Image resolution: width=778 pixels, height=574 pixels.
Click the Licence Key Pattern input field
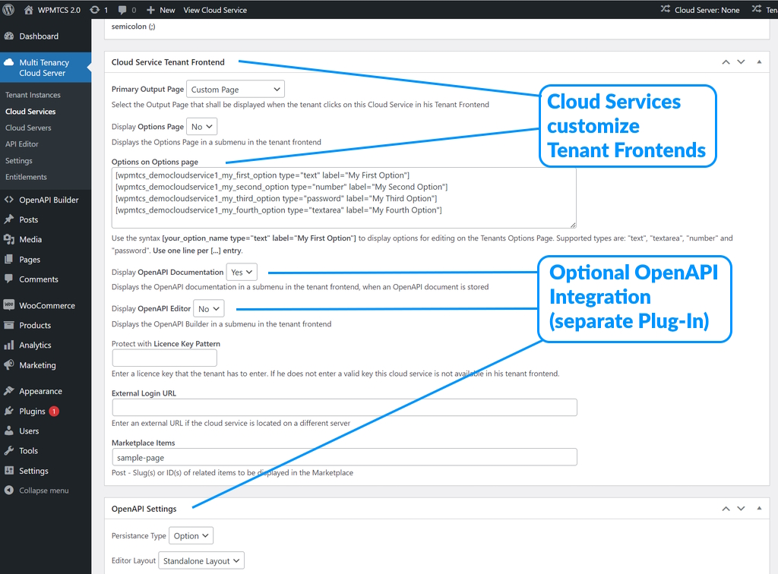(x=164, y=358)
